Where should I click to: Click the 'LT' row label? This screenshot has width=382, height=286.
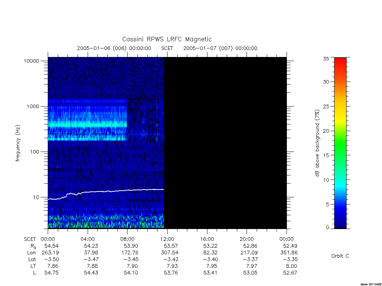[33, 266]
